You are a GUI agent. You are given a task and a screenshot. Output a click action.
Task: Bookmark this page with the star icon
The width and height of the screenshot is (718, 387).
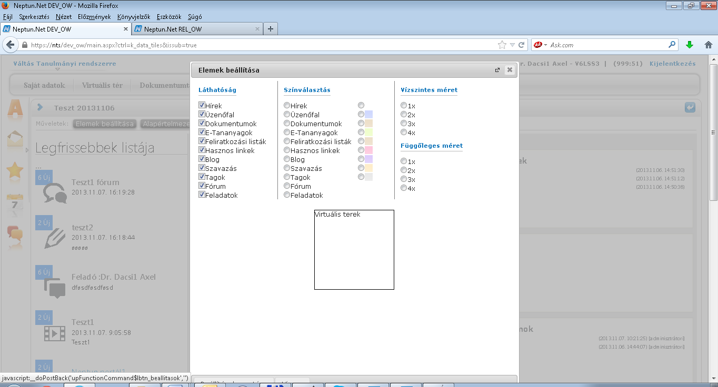502,45
